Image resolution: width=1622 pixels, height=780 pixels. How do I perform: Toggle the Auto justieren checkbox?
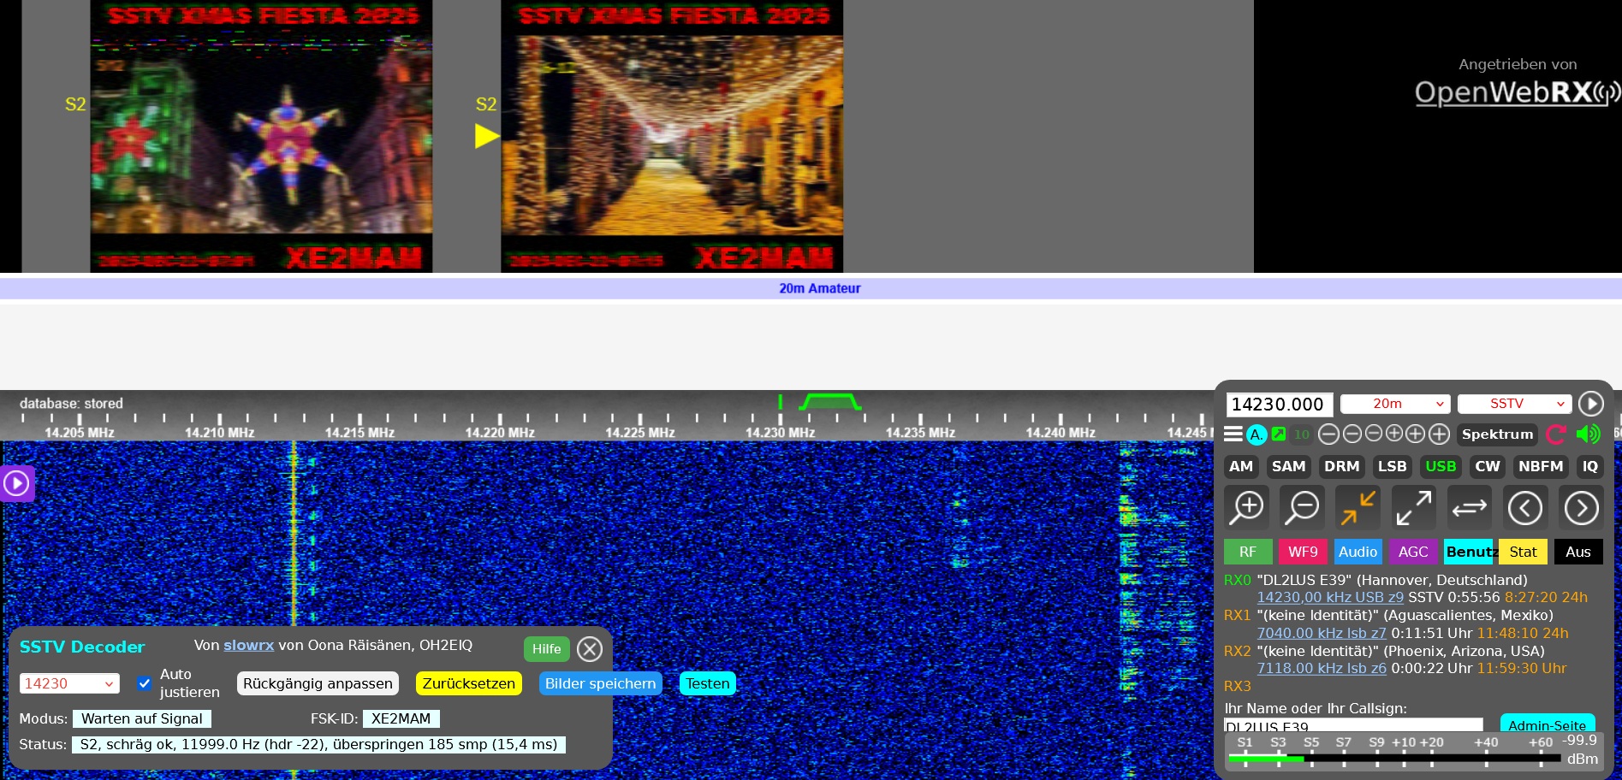[145, 683]
